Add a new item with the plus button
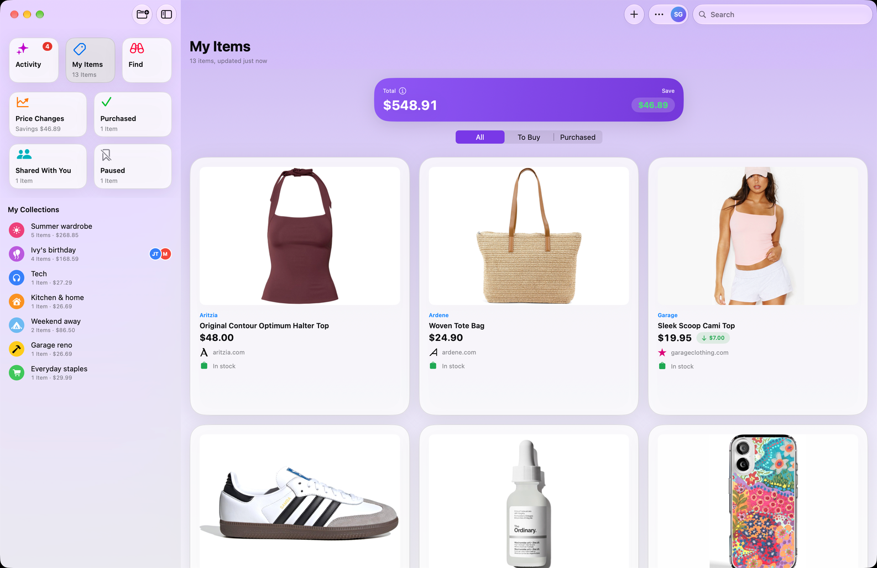The height and width of the screenshot is (568, 877). point(634,14)
